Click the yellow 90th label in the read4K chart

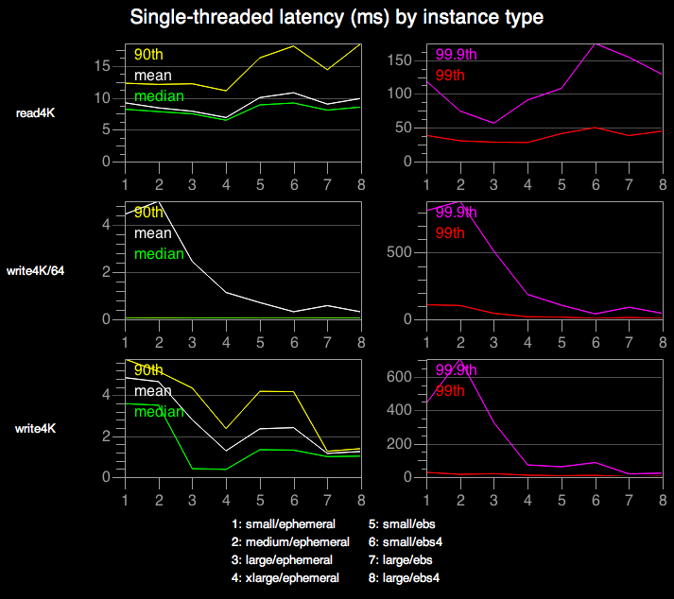(x=148, y=54)
